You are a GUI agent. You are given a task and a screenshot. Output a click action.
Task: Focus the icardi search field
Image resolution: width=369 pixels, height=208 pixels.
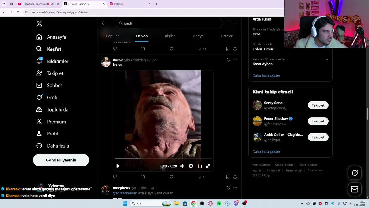click(169, 23)
